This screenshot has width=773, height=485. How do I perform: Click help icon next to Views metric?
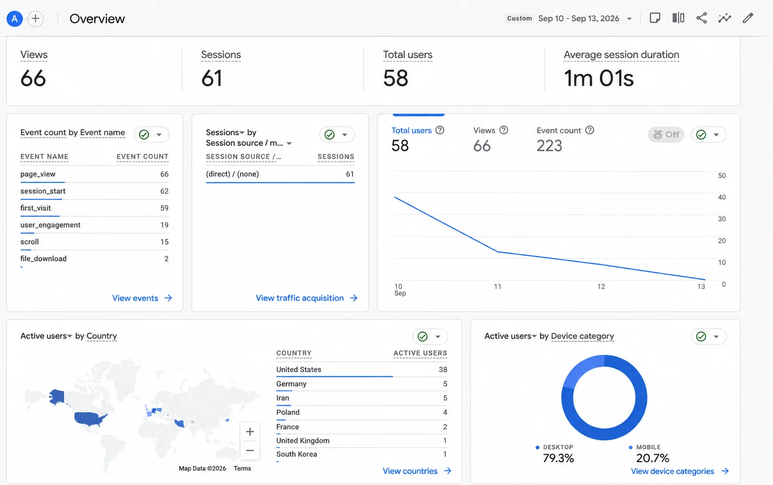click(x=504, y=130)
